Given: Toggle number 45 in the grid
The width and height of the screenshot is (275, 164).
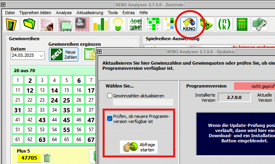Looking at the screenshot, I should (x=67, y=120).
